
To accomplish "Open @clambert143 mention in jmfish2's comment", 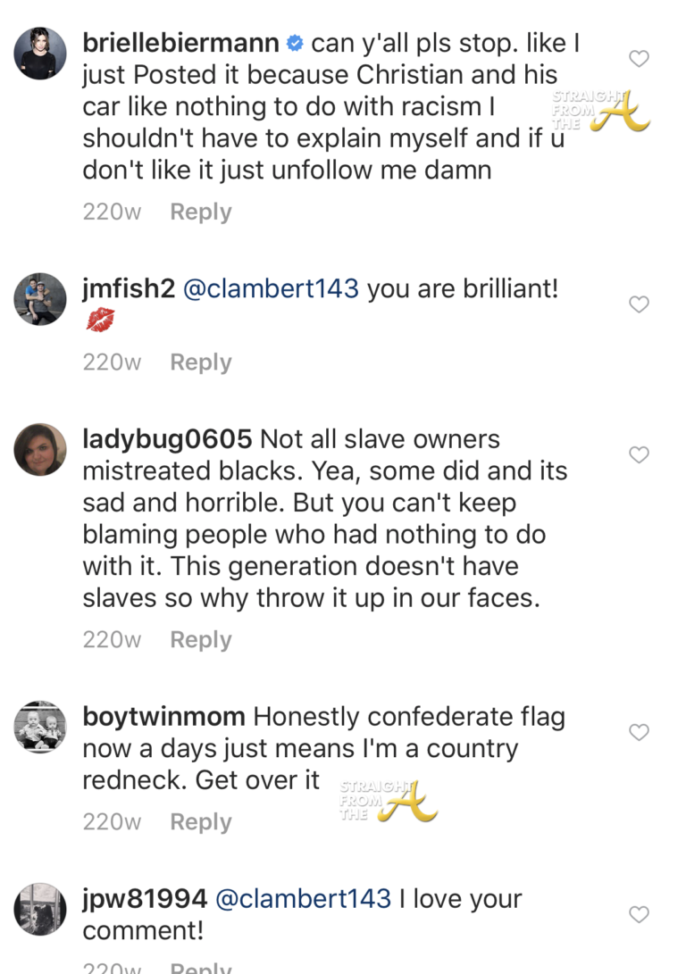I will click(271, 289).
